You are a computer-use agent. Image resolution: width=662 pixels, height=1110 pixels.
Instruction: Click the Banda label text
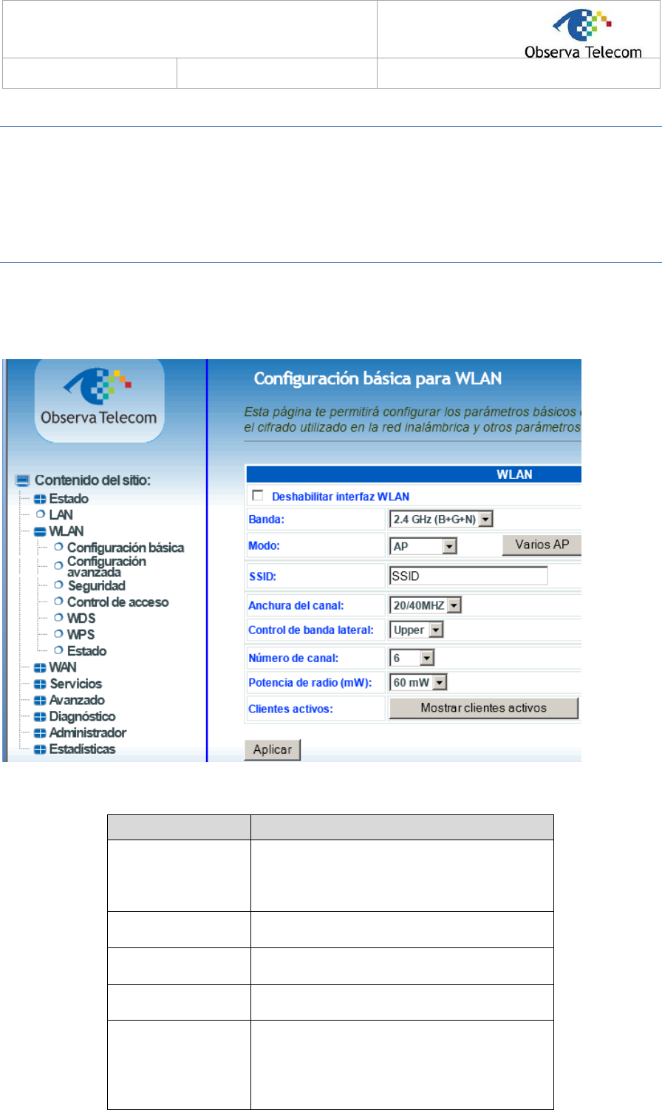[x=266, y=520]
